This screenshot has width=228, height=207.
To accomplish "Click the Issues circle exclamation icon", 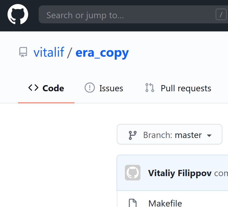I will 90,88.
